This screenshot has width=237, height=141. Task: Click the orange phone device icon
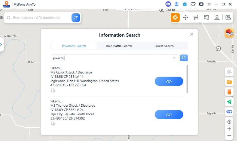(x=229, y=92)
